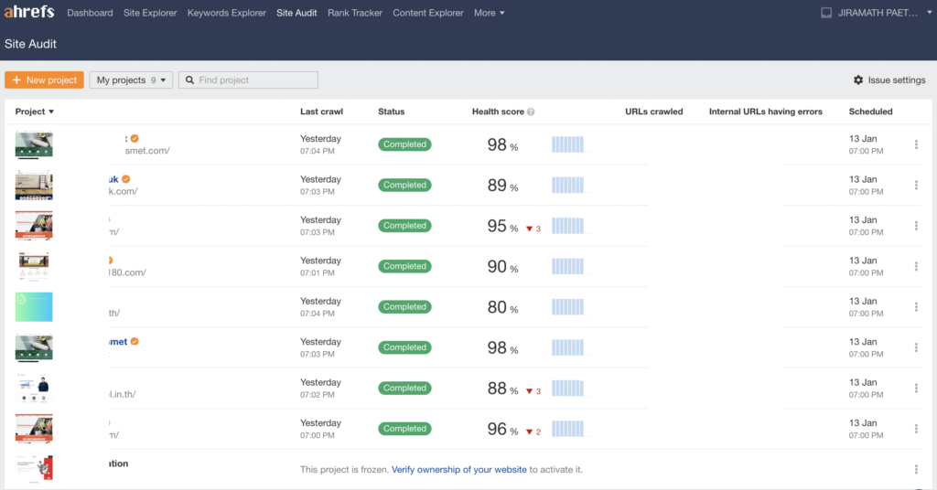Open the uk project name link
This screenshot has height=490, width=937.
(x=113, y=179)
